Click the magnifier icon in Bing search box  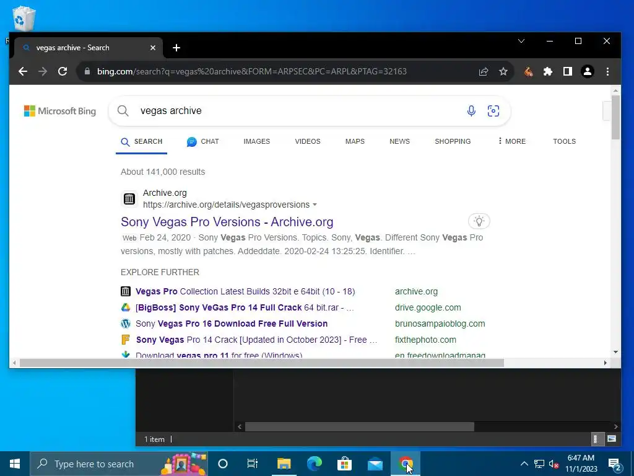123,111
